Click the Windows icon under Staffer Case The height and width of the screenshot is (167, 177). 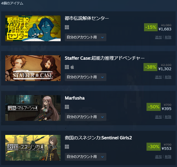tap(67, 67)
